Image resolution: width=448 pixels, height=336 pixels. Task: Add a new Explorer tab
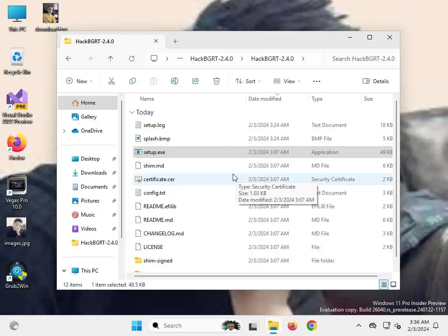point(175,42)
